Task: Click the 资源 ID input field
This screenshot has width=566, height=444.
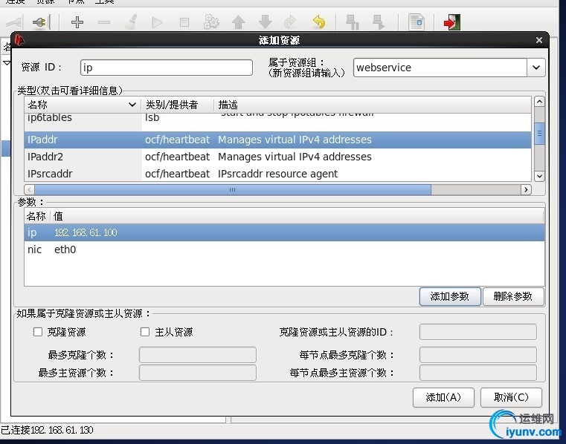Action: point(167,68)
